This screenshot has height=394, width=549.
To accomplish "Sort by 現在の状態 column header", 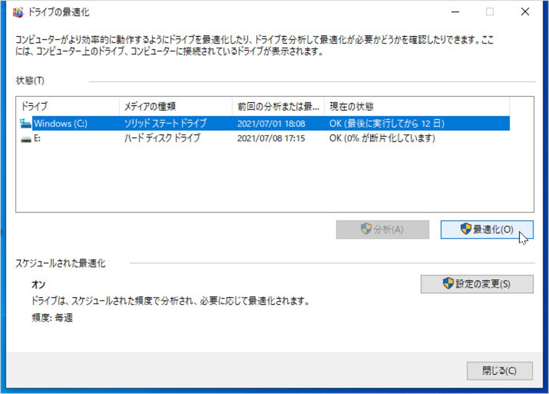I will 417,107.
